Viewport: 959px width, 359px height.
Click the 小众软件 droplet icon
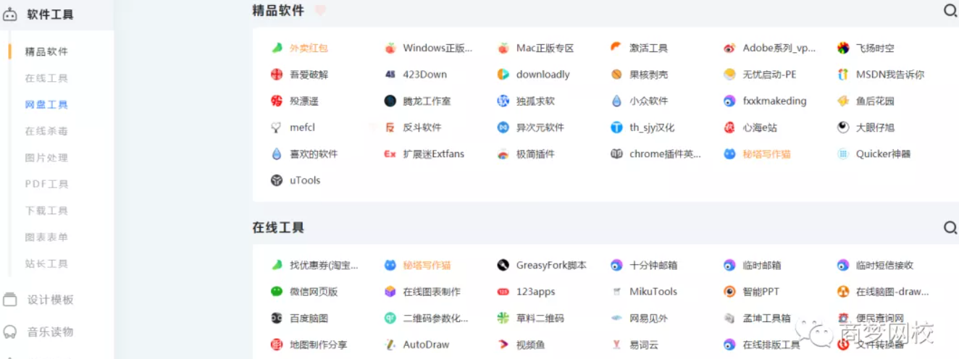(616, 101)
